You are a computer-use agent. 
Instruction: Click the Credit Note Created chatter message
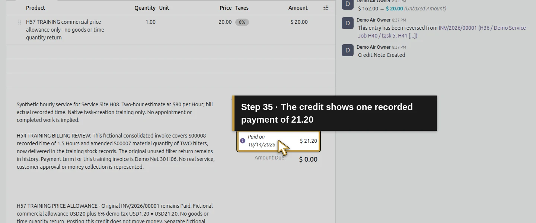[382, 55]
